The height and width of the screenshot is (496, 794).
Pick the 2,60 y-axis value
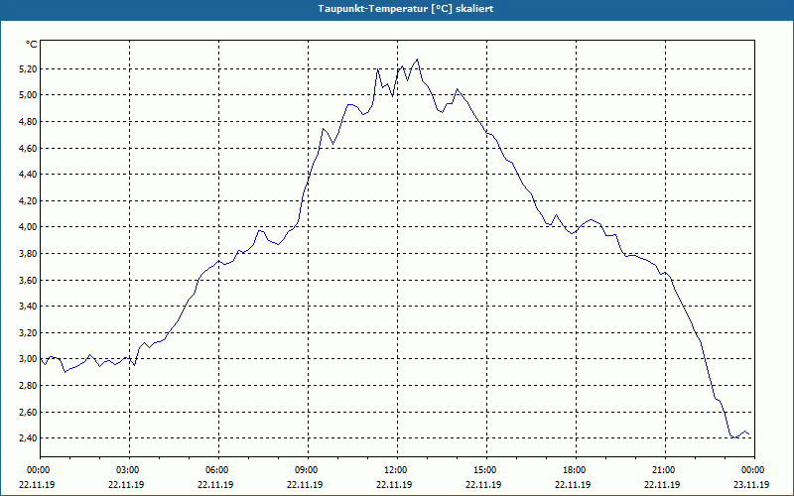coord(29,412)
